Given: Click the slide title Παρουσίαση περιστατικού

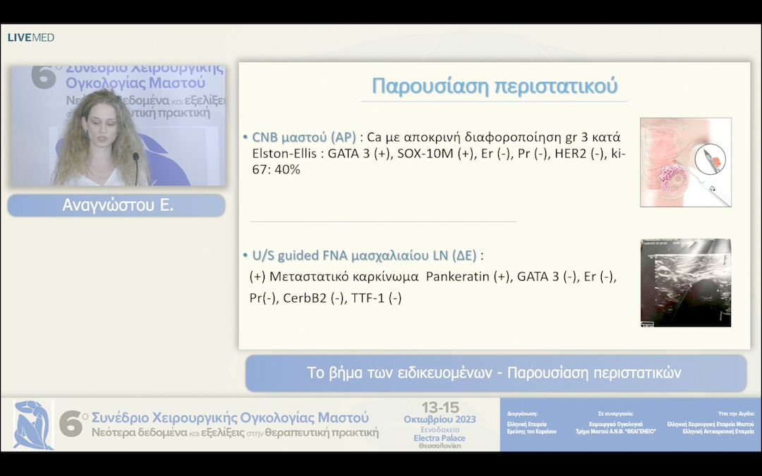Looking at the screenshot, I should 494,86.
